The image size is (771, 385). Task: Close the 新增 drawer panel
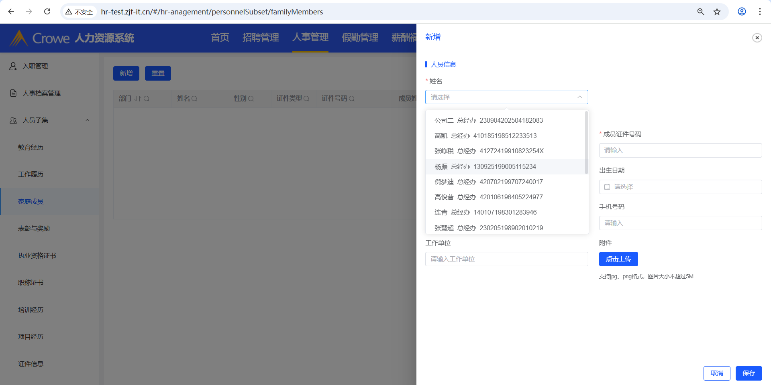pyautogui.click(x=757, y=38)
